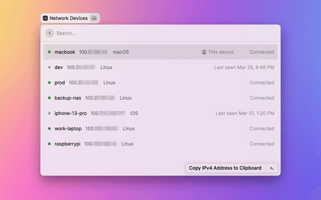
Task: Click the gray status dot for iphone-13-pro
Action: pos(49,113)
